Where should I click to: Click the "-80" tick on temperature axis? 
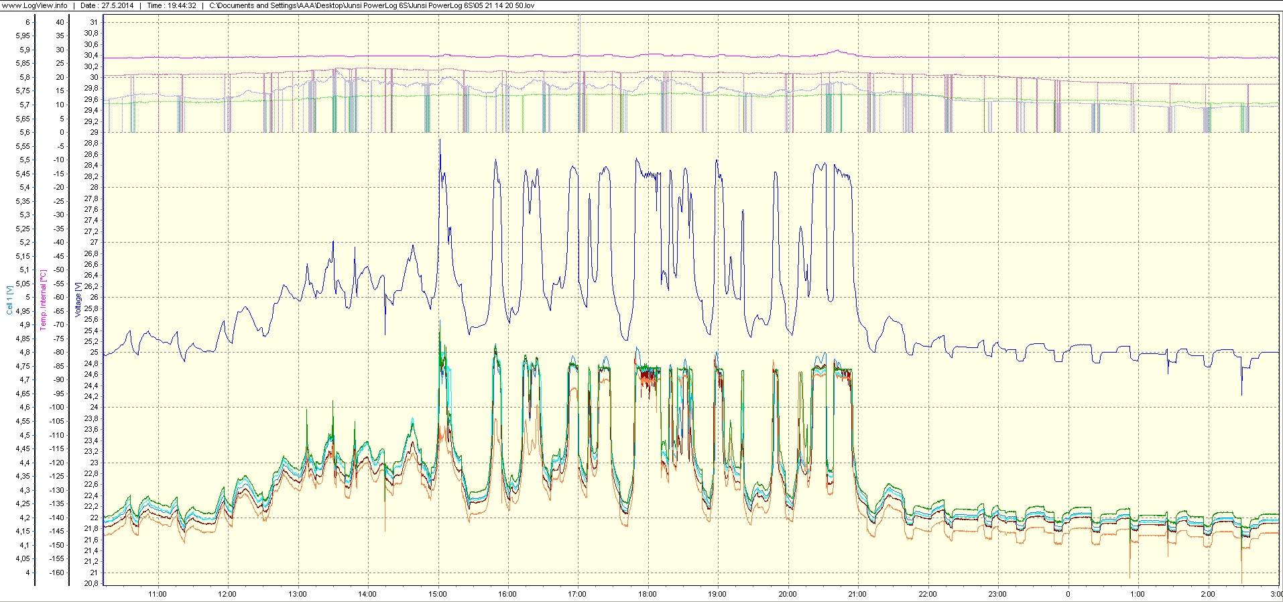59,352
